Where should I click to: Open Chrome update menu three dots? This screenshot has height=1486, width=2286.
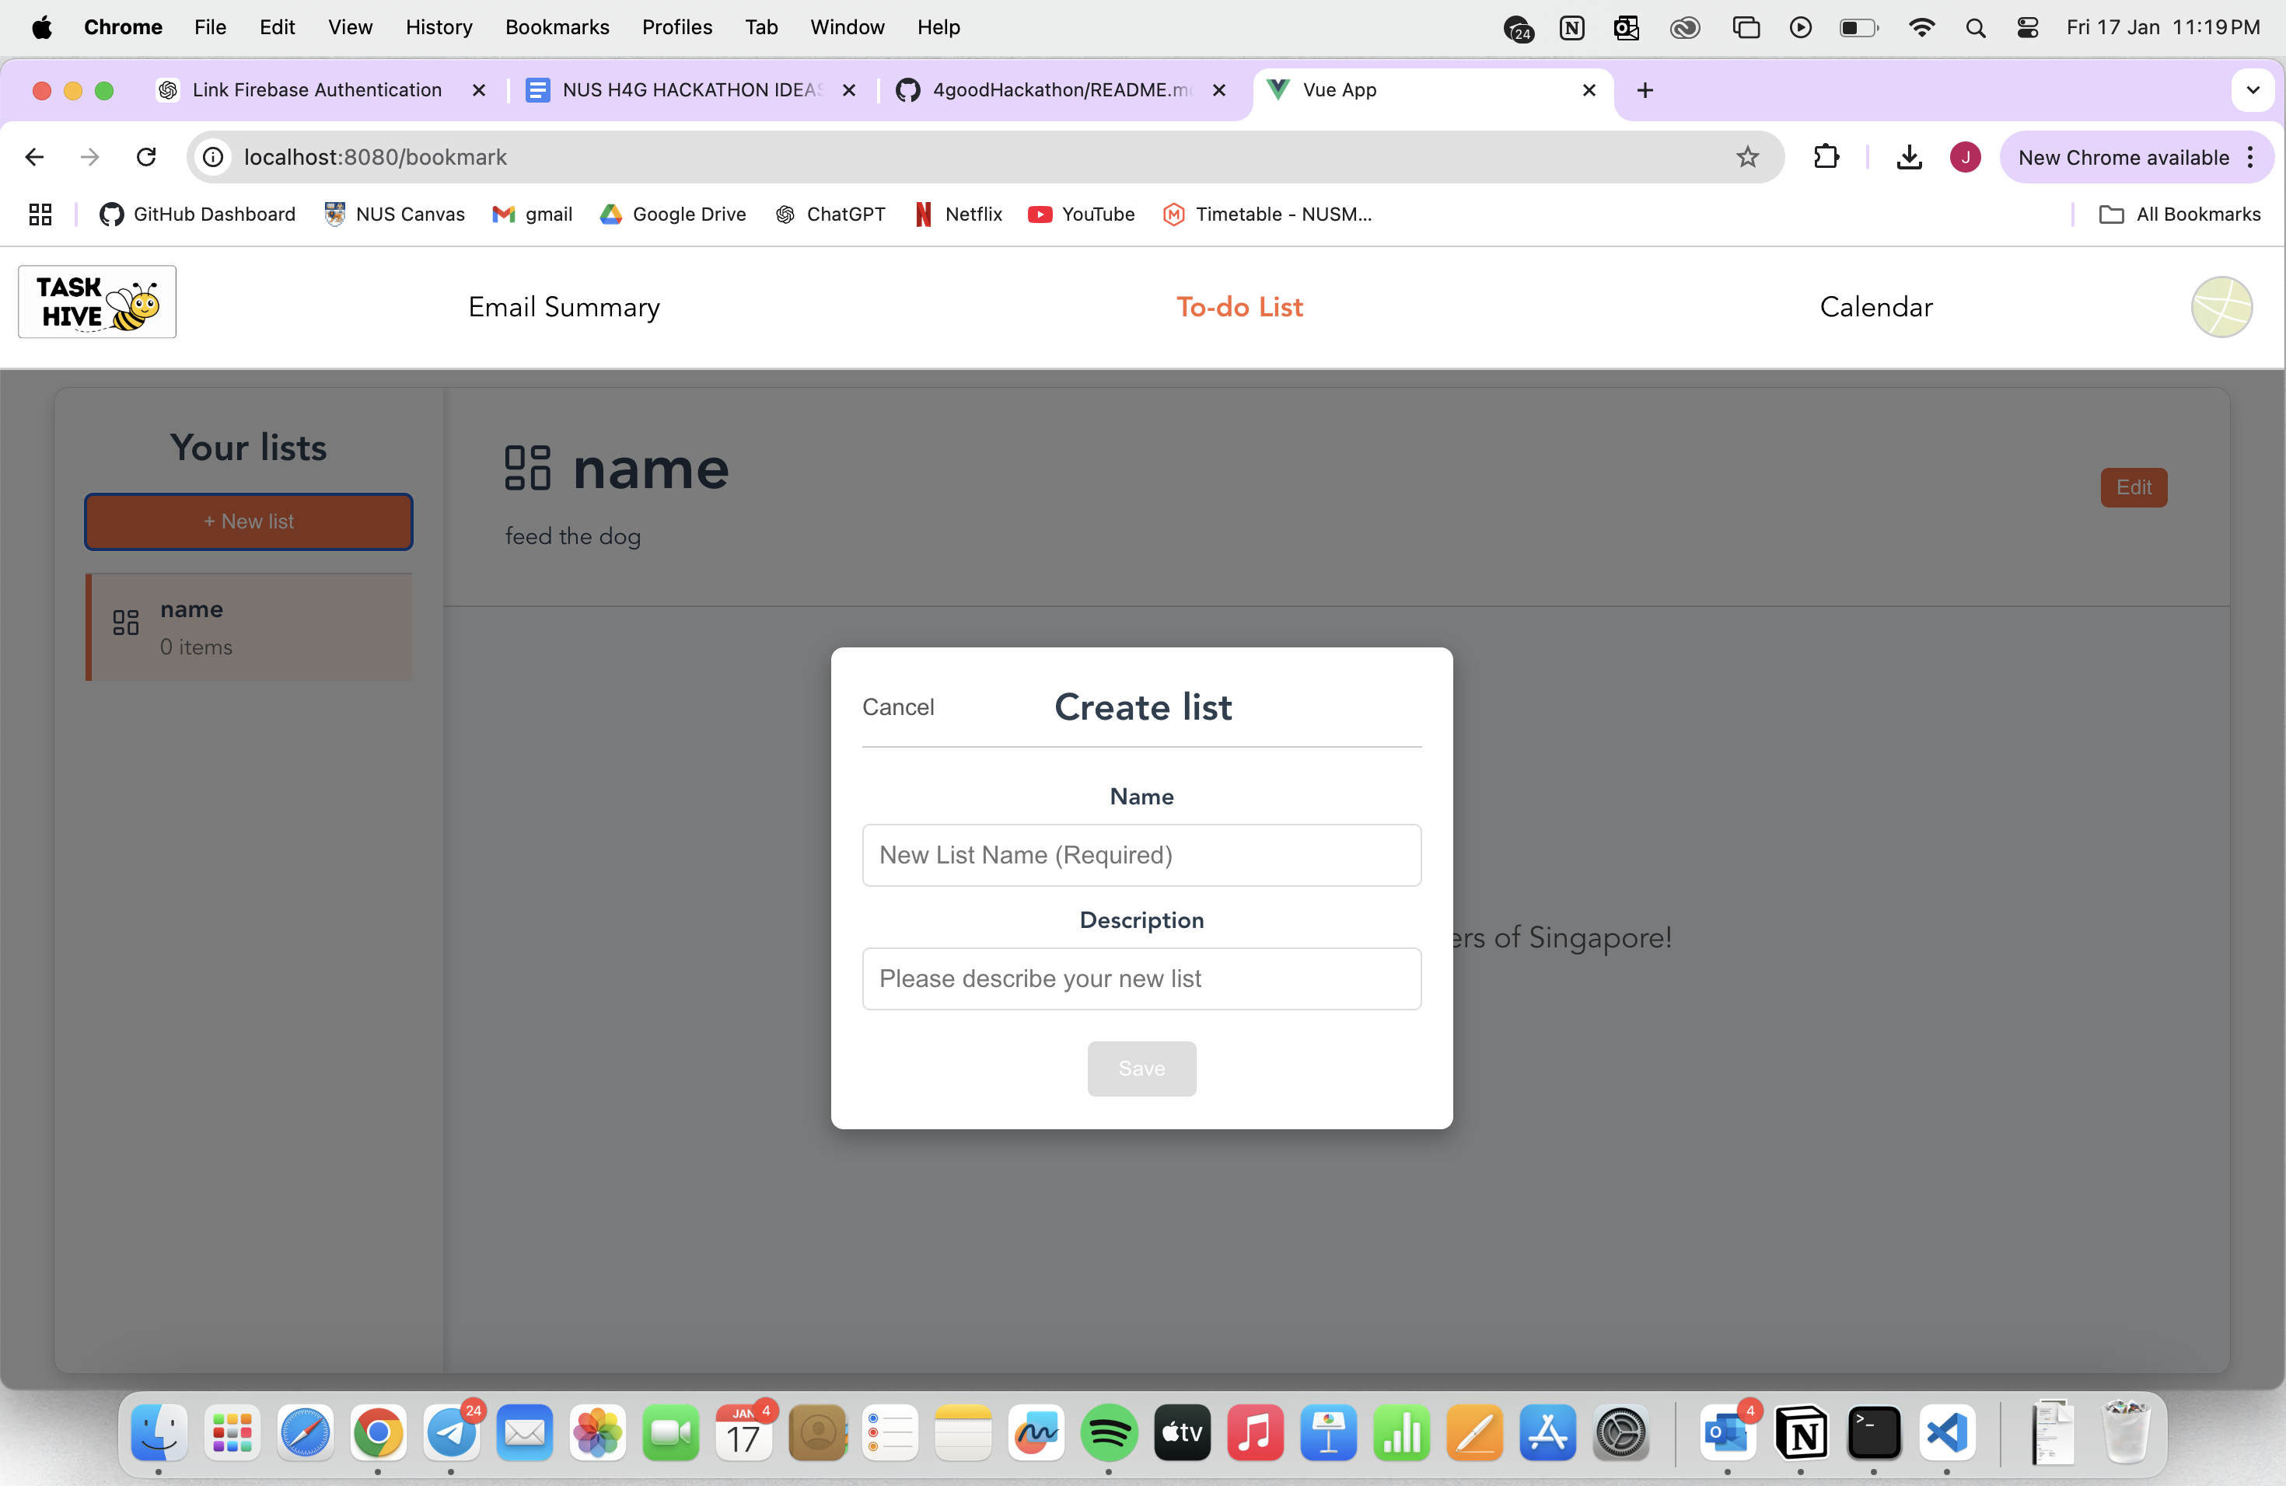click(x=2250, y=158)
